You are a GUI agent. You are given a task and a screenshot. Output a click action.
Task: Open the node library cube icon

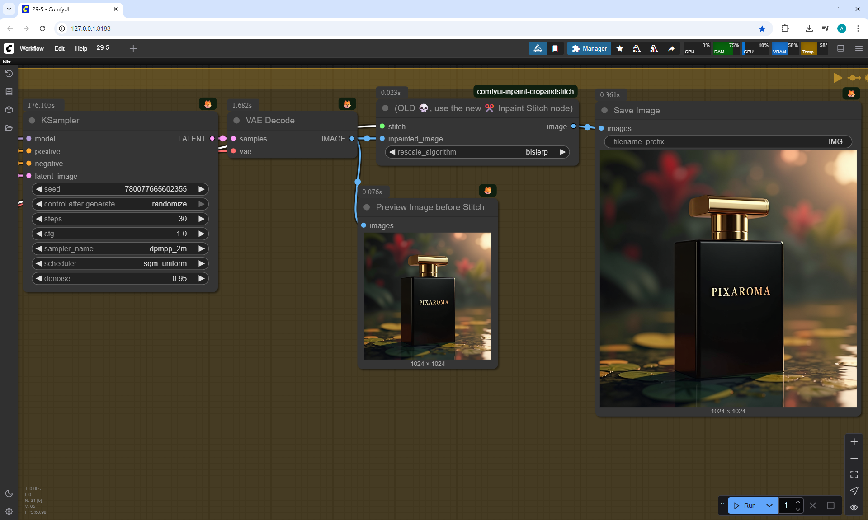pos(9,110)
